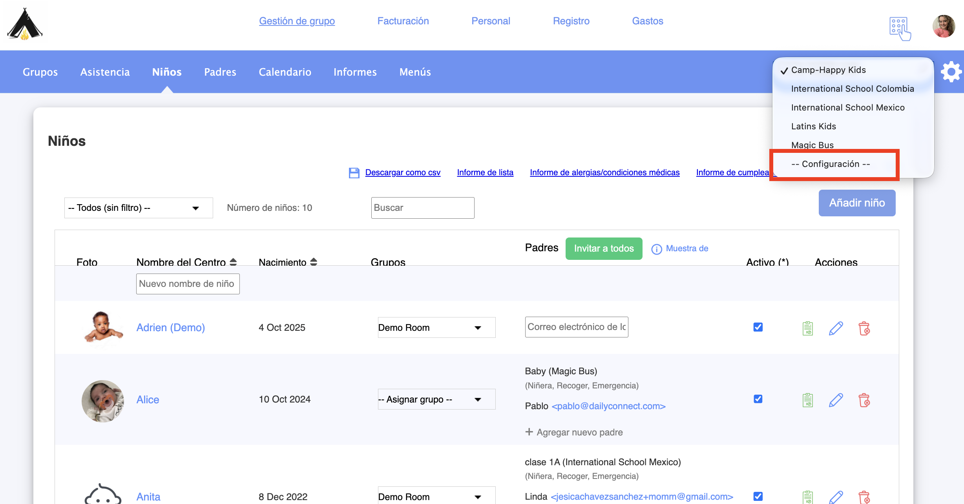964x504 pixels.
Task: Click the tent campfire logo
Action: pos(25,24)
